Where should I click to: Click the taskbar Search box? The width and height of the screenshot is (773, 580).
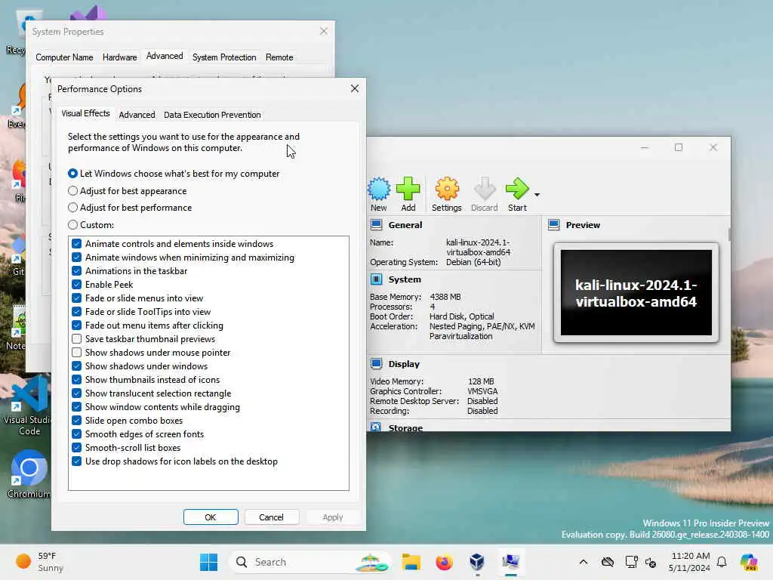tap(310, 562)
